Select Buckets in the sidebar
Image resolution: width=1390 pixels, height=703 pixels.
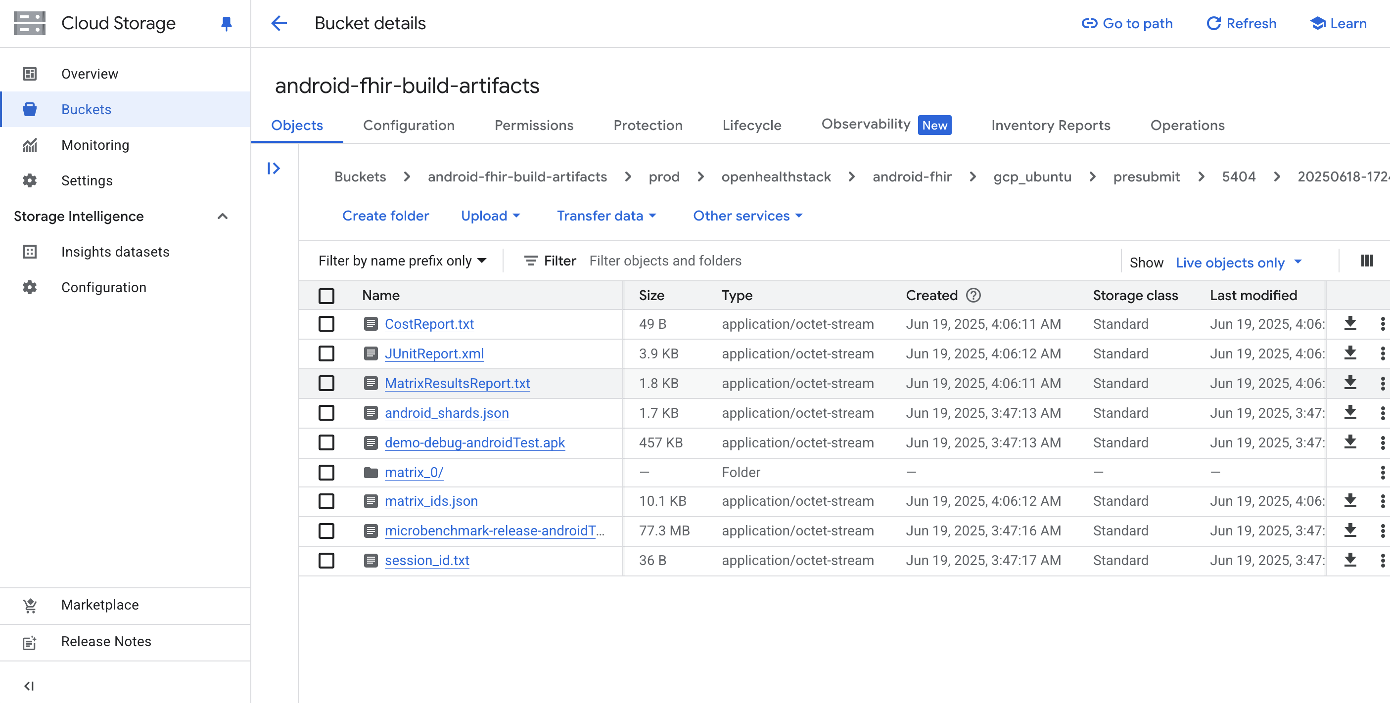(x=125, y=109)
